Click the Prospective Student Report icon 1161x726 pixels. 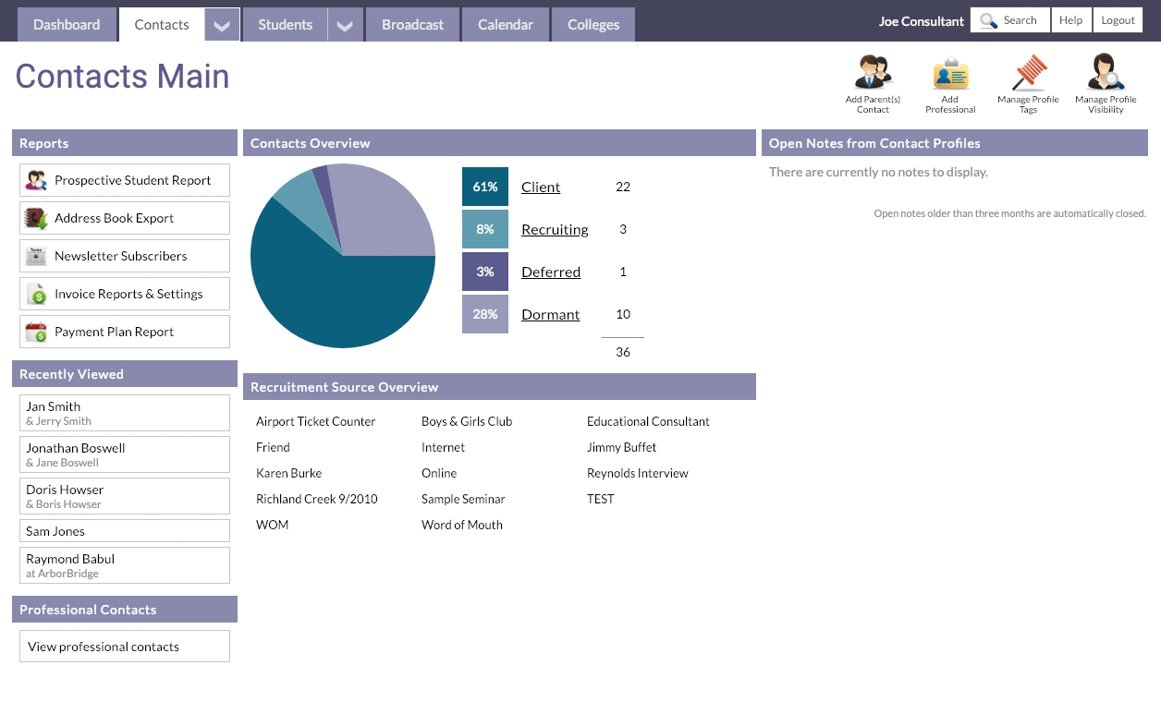point(36,180)
